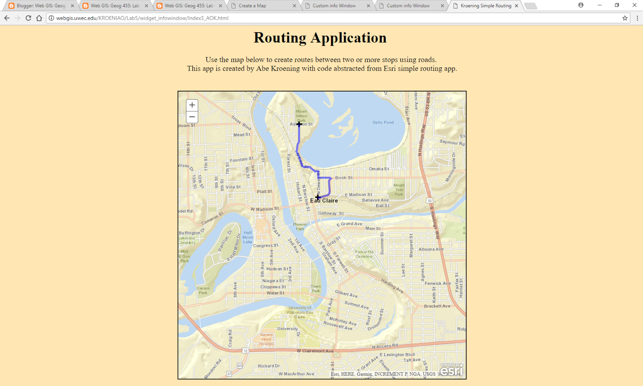Click the browser home icon
The width and height of the screenshot is (643, 386).
click(39, 18)
